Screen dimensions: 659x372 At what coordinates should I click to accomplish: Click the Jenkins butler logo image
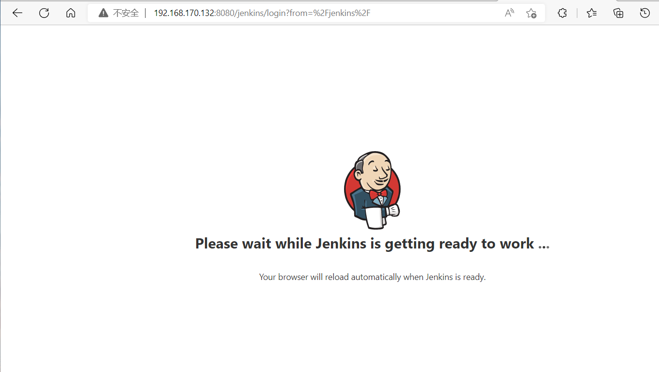point(372,190)
